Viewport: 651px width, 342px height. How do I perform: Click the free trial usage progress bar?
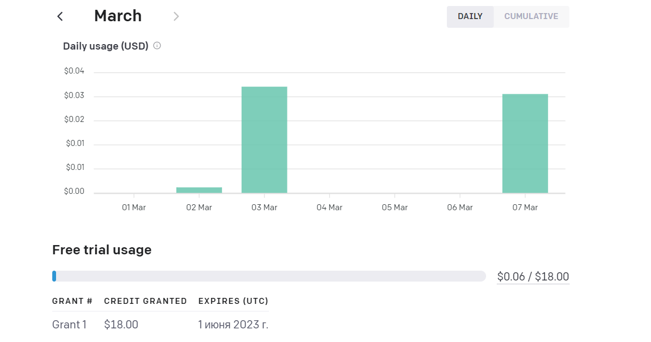point(269,276)
